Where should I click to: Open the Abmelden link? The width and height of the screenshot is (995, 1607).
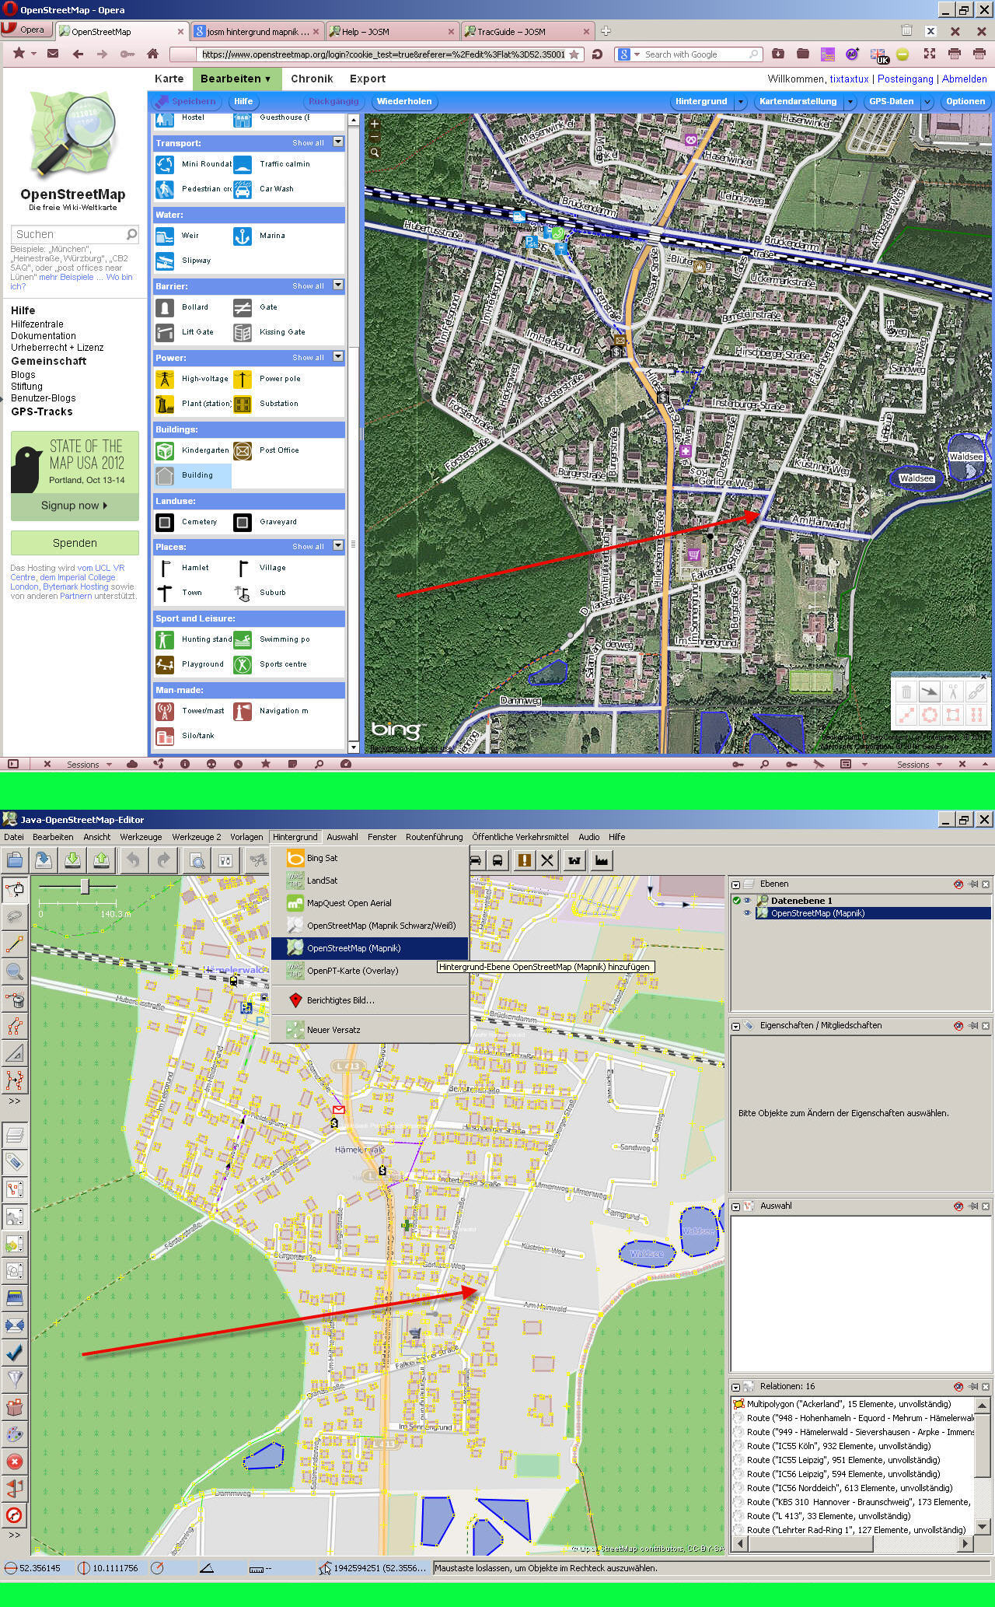coord(964,79)
